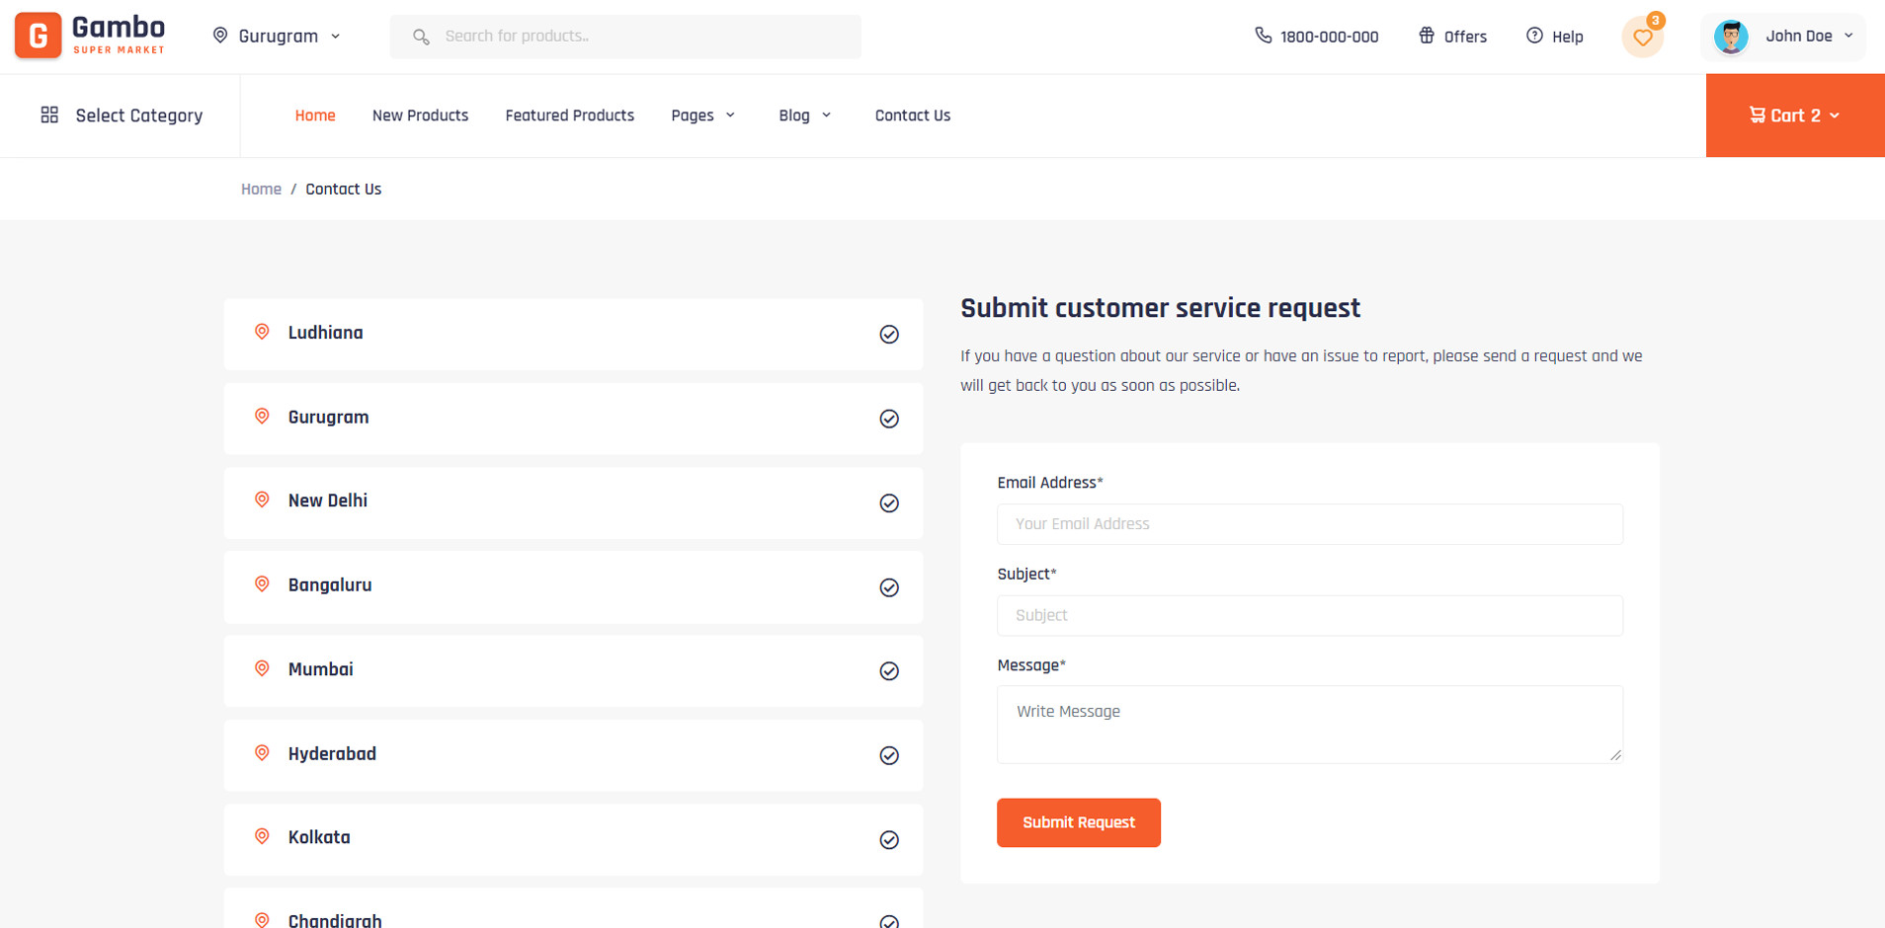Click the Gambo Super Market logo
This screenshot has height=928, width=1885.
(x=90, y=36)
